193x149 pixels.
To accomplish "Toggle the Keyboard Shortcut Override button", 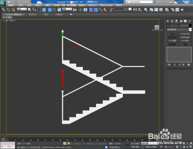I will tap(85, 10).
